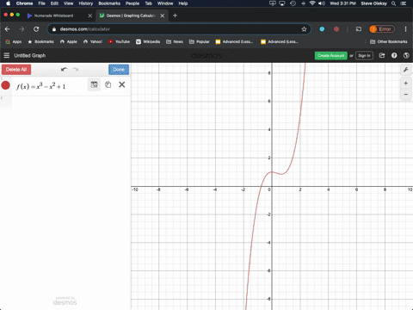Click the redo arrow in expression list
Image resolution: width=413 pixels, height=310 pixels.
click(76, 70)
